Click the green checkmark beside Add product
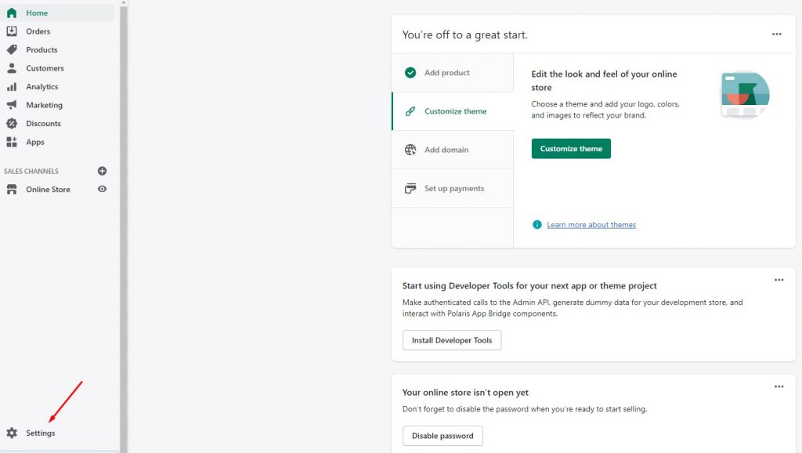802x453 pixels. tap(410, 73)
